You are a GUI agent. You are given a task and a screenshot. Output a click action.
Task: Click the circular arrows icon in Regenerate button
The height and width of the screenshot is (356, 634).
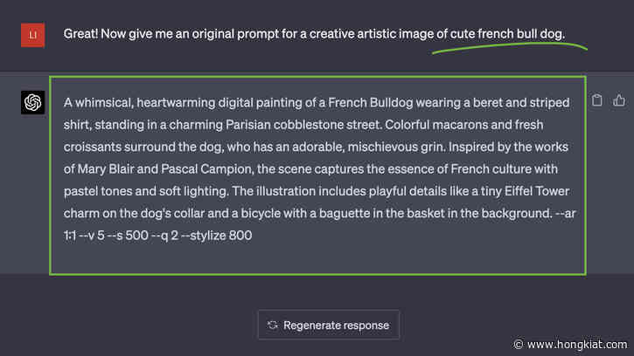point(273,325)
